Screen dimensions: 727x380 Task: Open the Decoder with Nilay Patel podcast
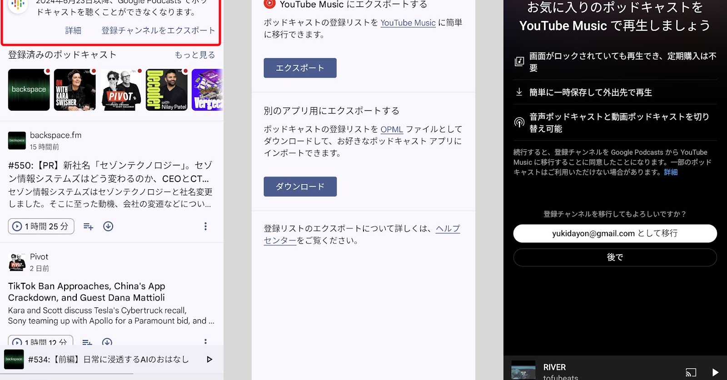166,90
